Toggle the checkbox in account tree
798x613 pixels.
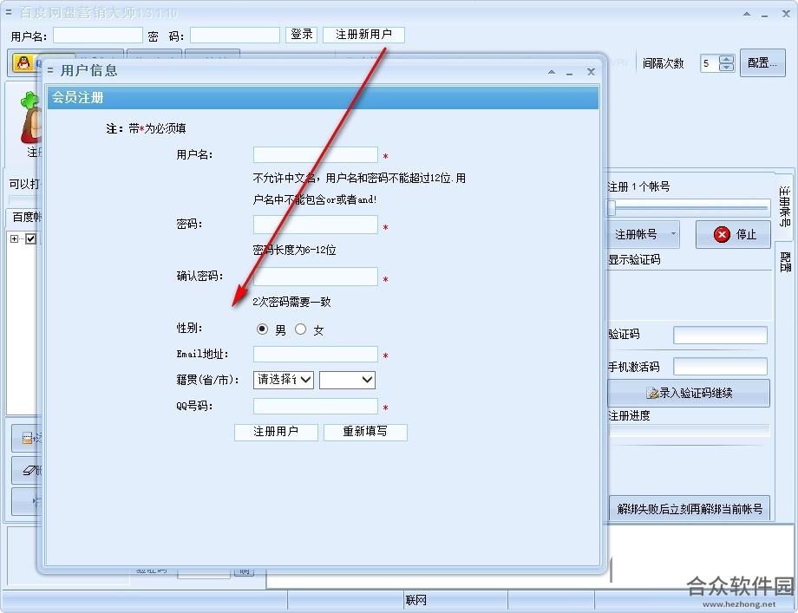(x=30, y=238)
